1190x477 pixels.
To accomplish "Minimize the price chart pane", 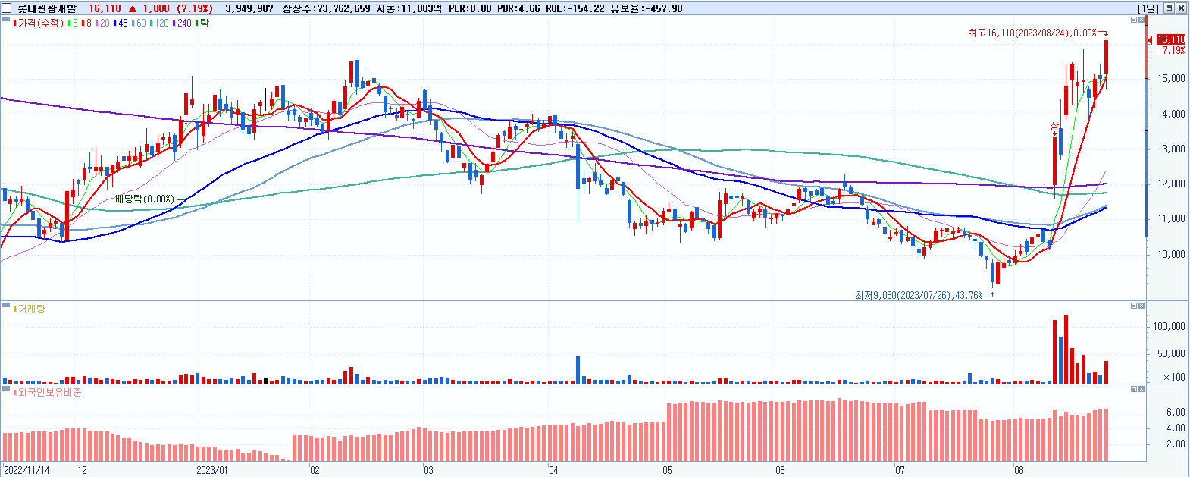I will point(1135,20).
